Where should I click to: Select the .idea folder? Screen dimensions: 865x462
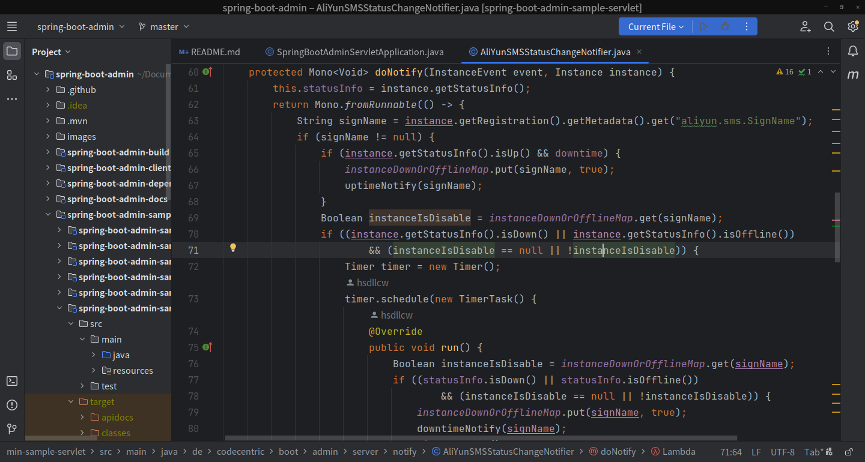[77, 106]
